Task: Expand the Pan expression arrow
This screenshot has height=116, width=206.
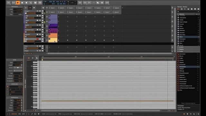Action: [x=22, y=103]
